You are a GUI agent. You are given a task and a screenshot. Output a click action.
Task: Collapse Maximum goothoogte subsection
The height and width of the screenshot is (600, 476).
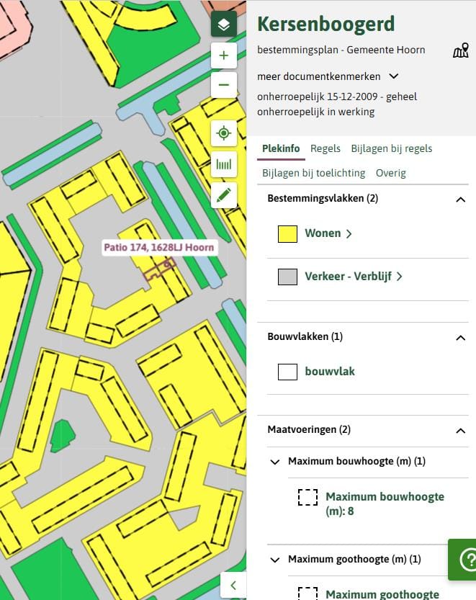tap(274, 560)
